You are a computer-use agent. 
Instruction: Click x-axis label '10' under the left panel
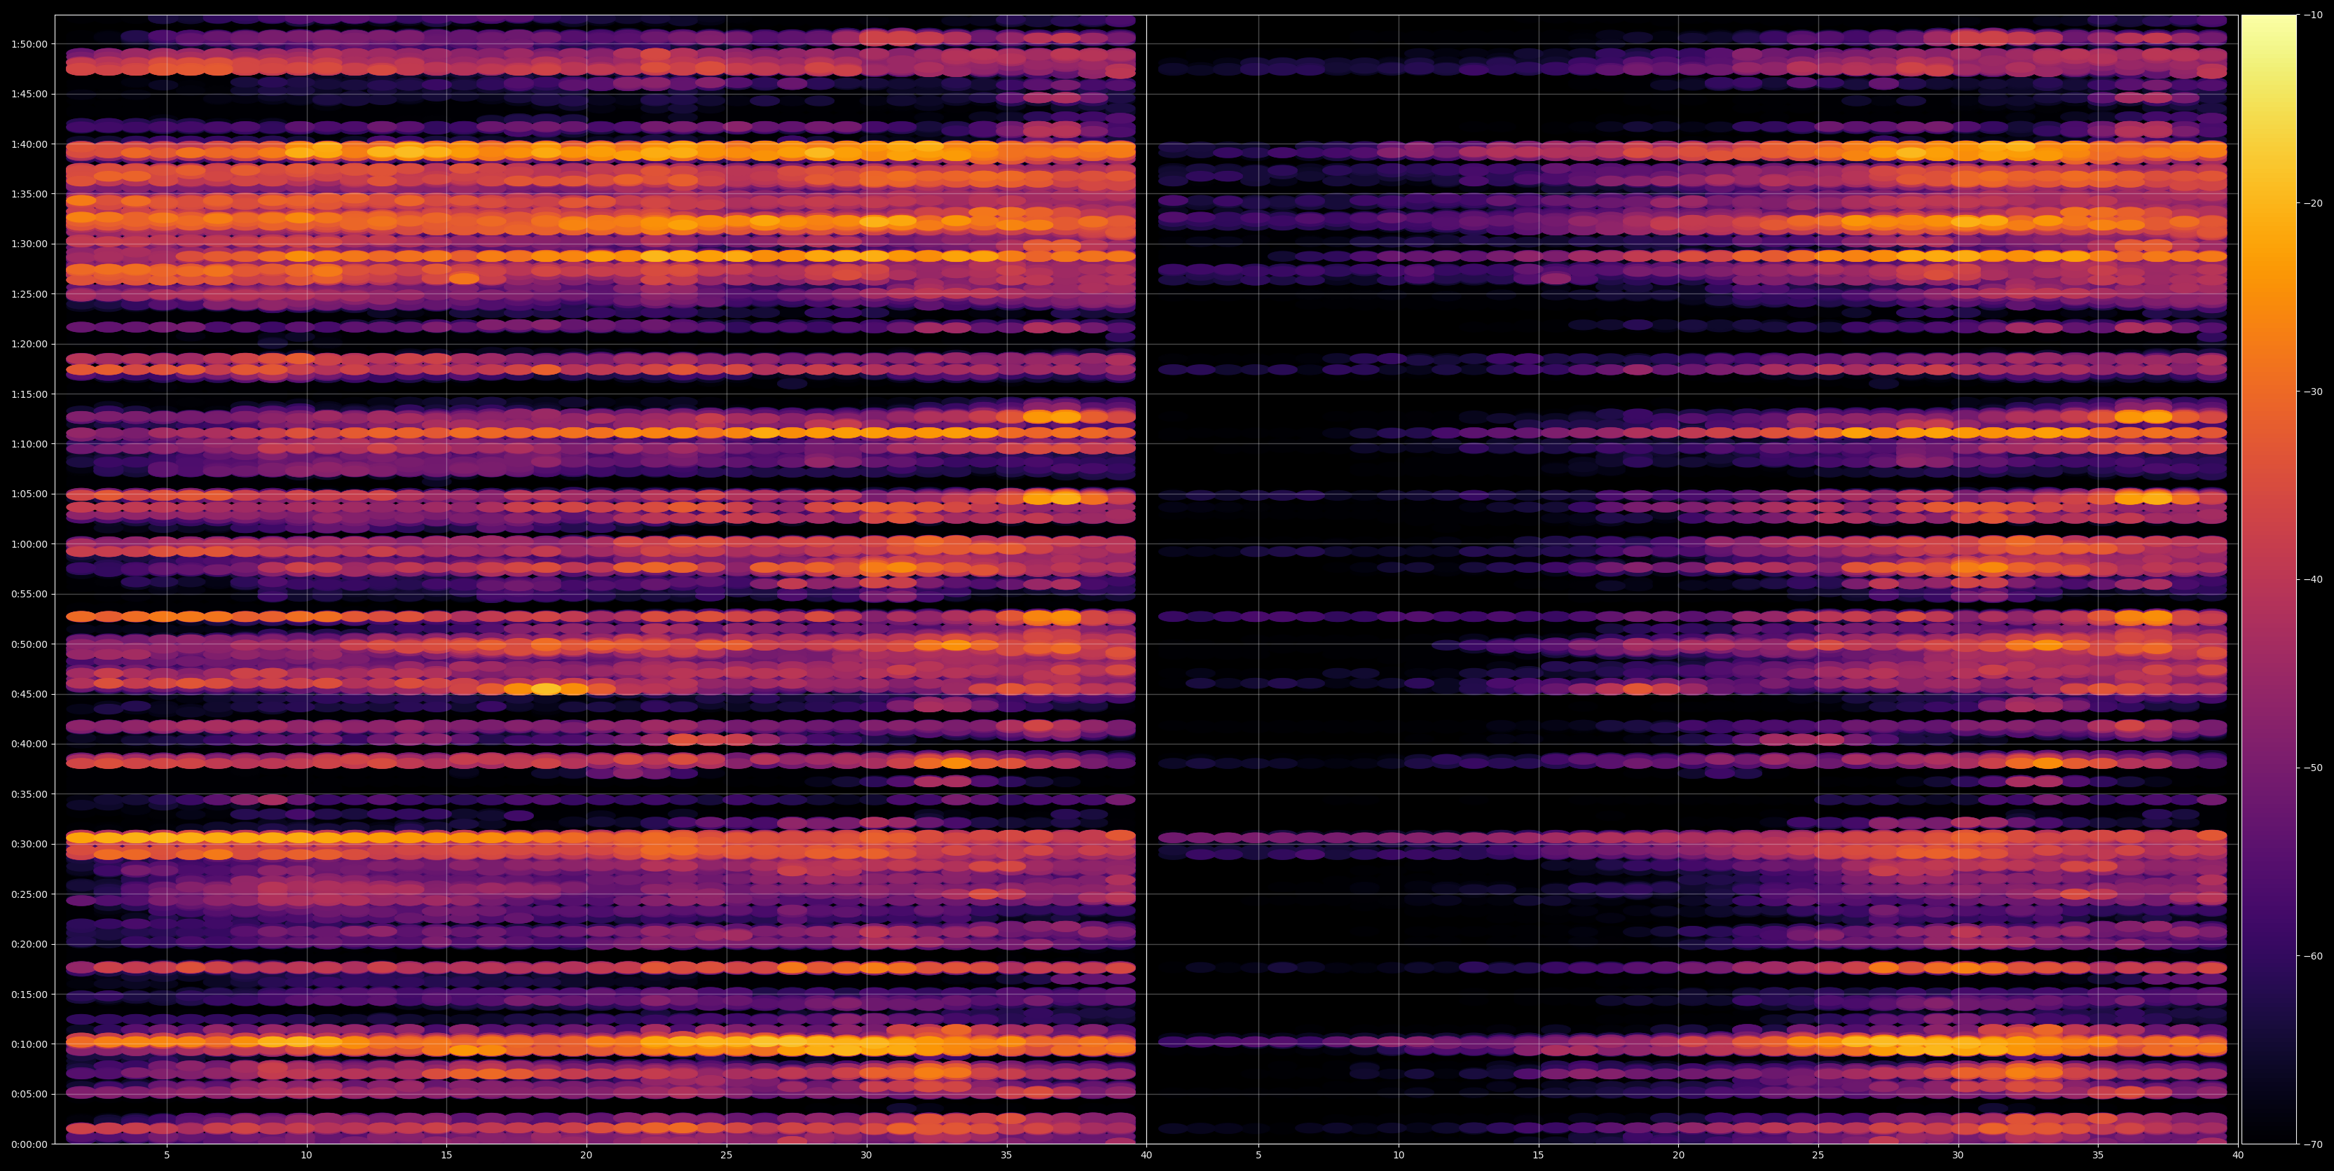306,1156
